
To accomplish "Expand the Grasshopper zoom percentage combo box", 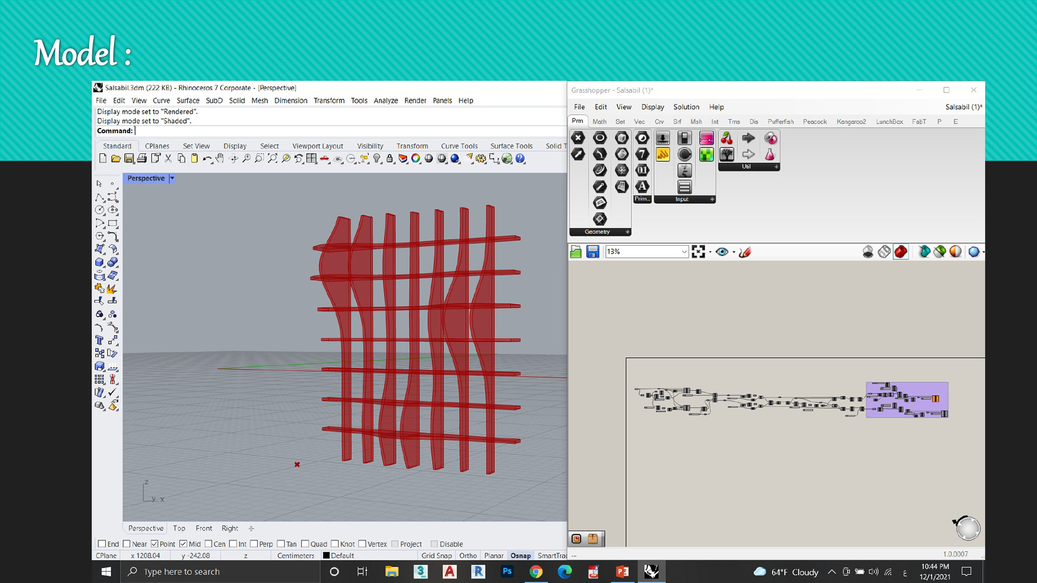I will (683, 252).
